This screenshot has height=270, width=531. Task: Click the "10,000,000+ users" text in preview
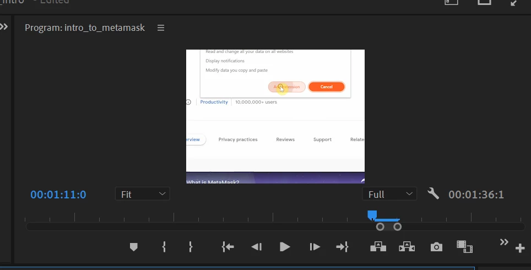[256, 102]
